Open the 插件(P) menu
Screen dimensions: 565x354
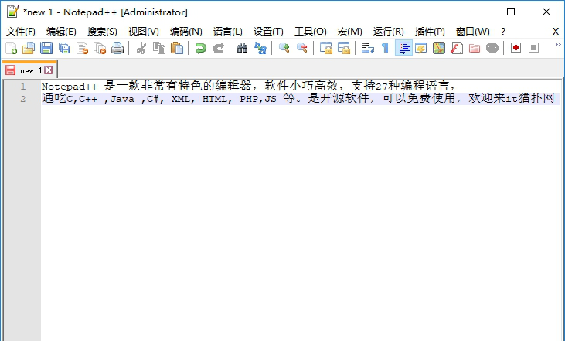(x=430, y=32)
